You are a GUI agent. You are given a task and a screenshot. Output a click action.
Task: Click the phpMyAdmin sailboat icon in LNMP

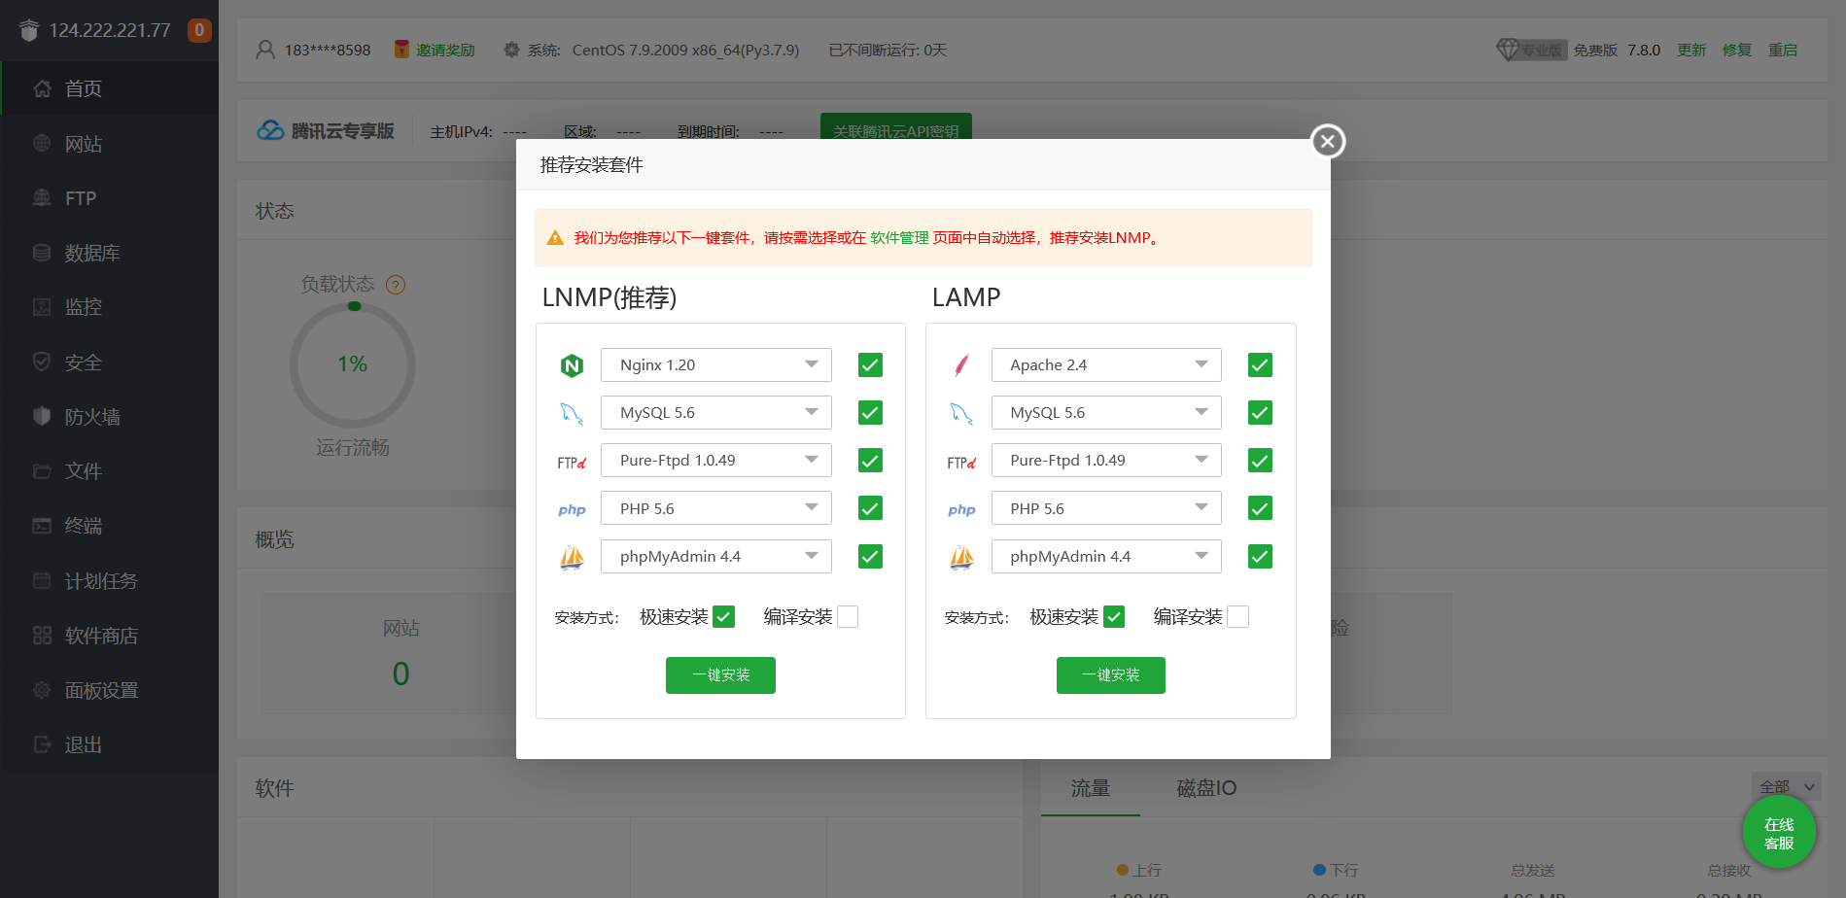(572, 557)
